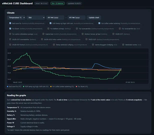Click the eWeLink CUBE Dashboard title
Image resolution: width=154 pixels, height=135 pixels.
(x=17, y=3)
